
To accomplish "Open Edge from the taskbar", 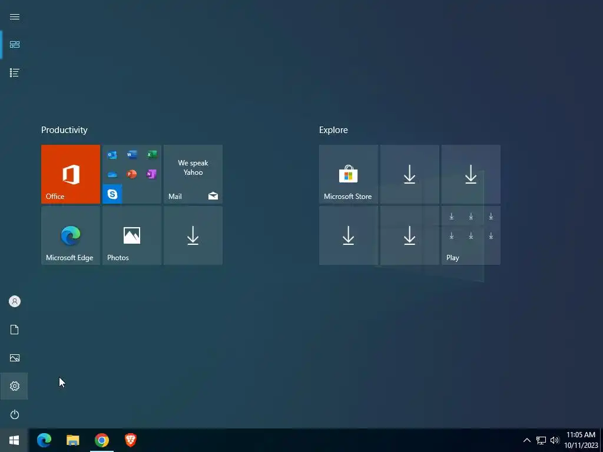I will (44, 440).
